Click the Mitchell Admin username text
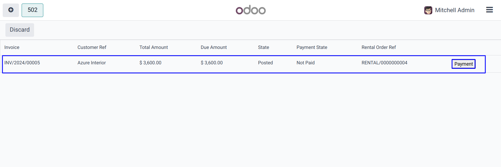 click(x=454, y=10)
